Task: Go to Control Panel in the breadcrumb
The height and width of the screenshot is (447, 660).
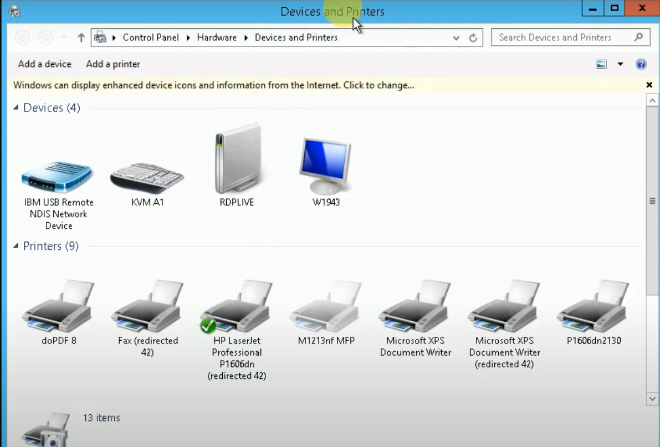Action: coord(151,38)
